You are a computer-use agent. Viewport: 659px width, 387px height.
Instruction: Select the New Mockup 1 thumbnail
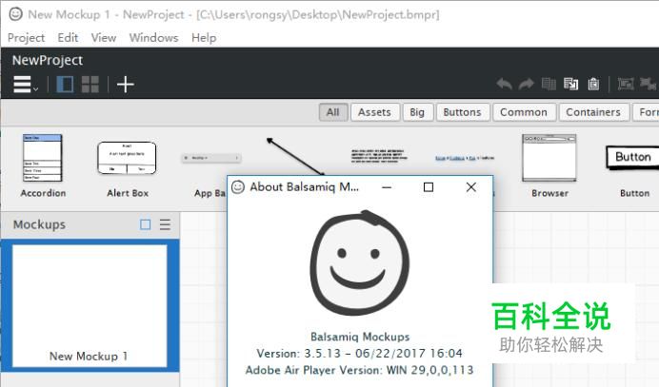pyautogui.click(x=90, y=306)
